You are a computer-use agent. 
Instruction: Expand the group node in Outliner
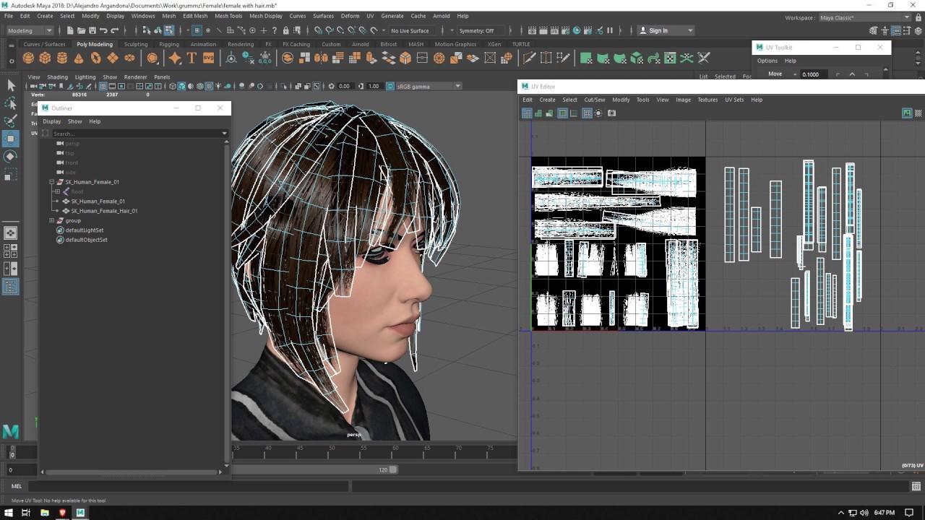(x=52, y=220)
